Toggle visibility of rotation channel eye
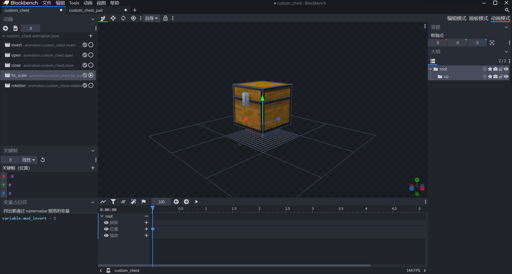This screenshot has width=512, height=274. point(106,223)
